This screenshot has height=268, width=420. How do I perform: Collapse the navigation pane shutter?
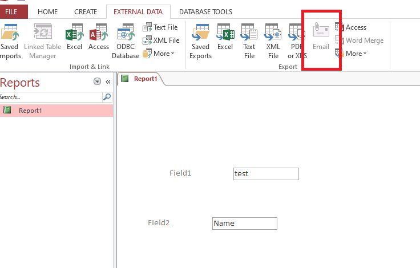click(x=108, y=82)
